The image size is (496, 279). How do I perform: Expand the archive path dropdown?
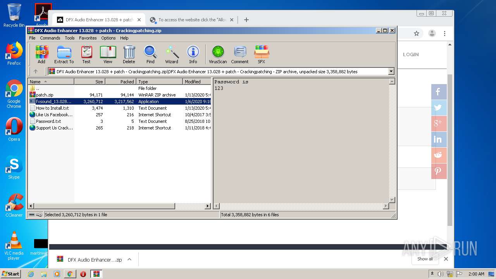click(x=391, y=71)
